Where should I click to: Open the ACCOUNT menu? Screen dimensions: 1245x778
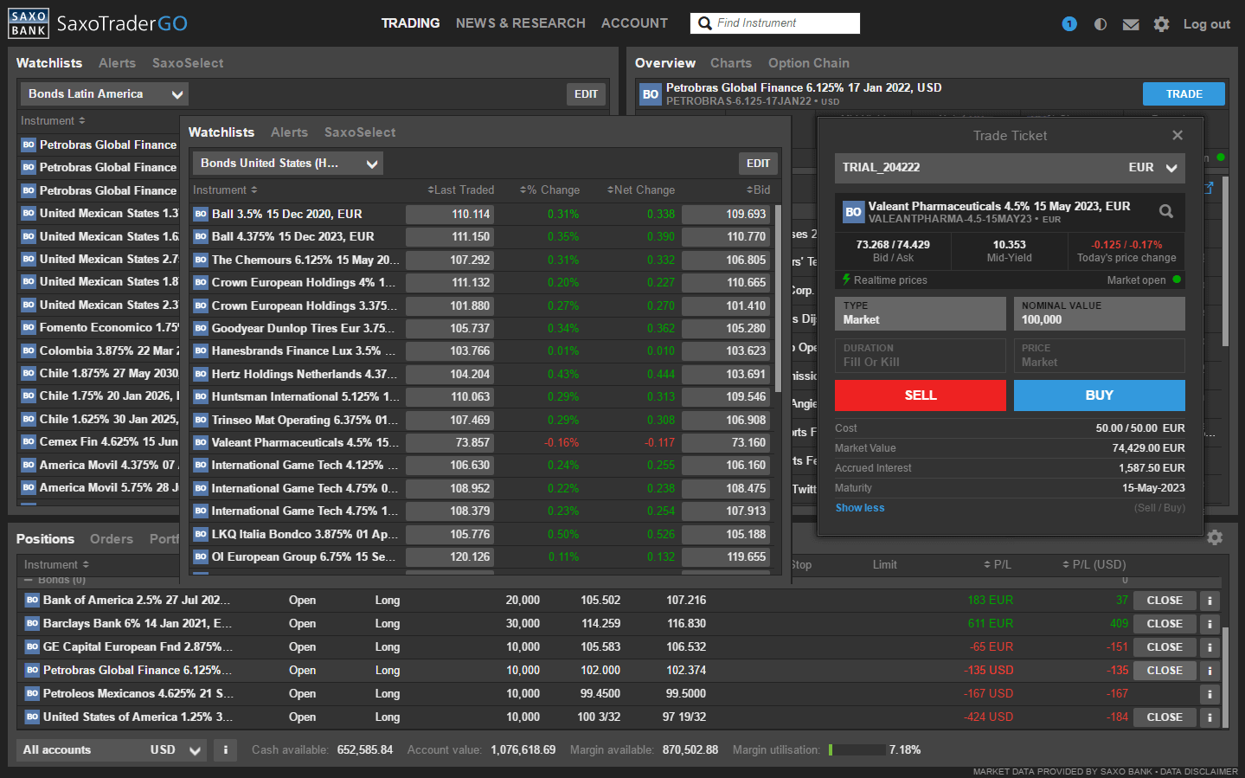pyautogui.click(x=634, y=23)
